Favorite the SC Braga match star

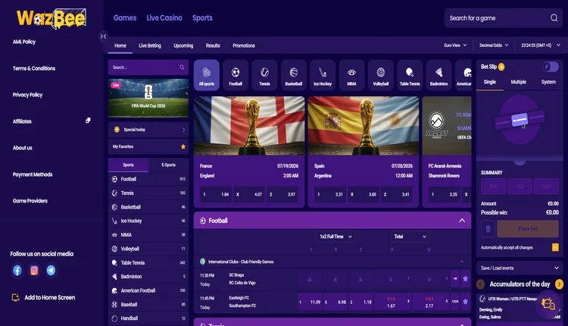[x=466, y=278]
